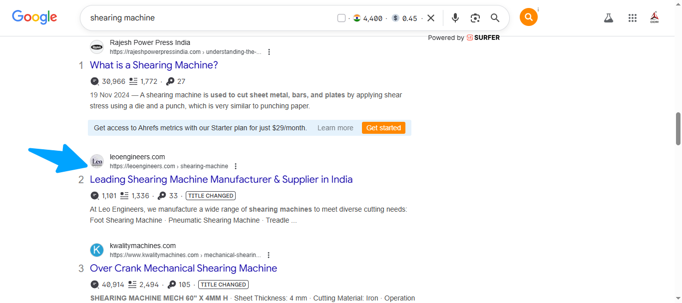
Task: Open Search Labs flask icon
Action: pos(608,18)
